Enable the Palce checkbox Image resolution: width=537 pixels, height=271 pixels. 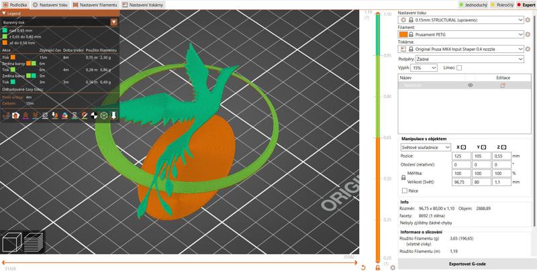(405, 191)
